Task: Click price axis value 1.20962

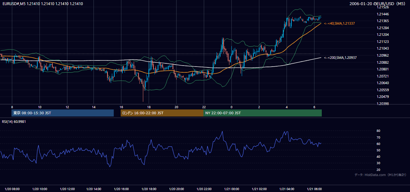Action: (x=383, y=55)
